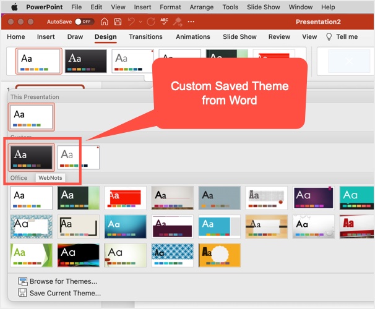Switch to the Draw ribbon tab

(x=75, y=37)
